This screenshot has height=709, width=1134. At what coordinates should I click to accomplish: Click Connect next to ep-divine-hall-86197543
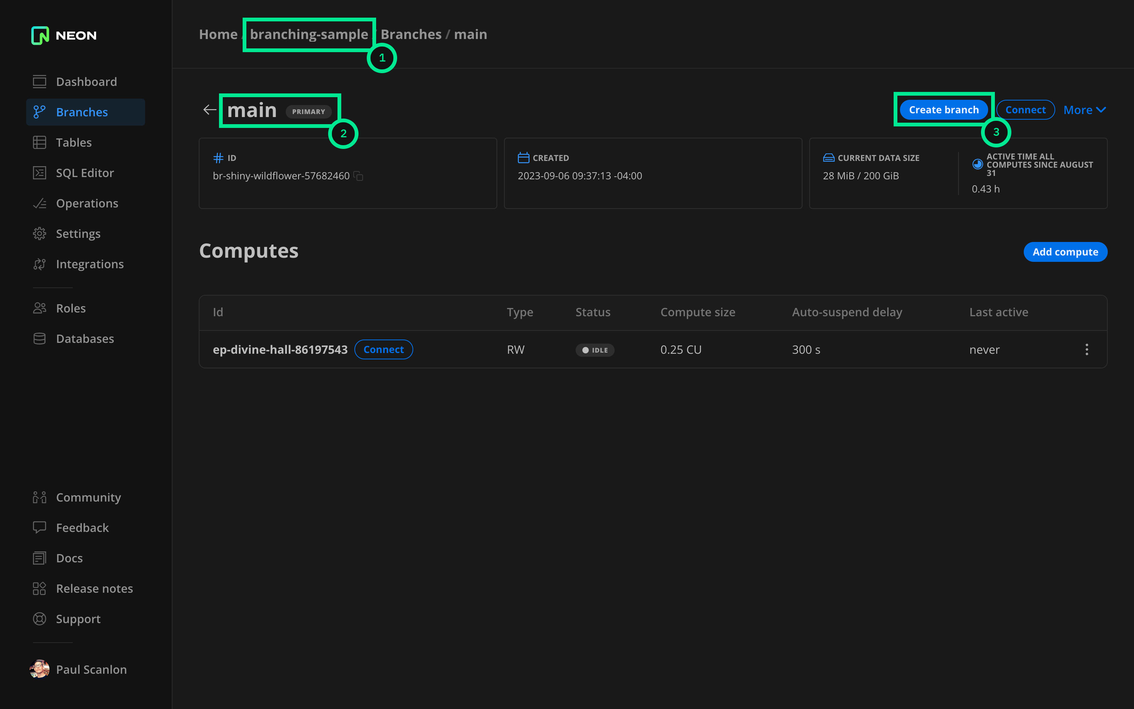coord(383,349)
